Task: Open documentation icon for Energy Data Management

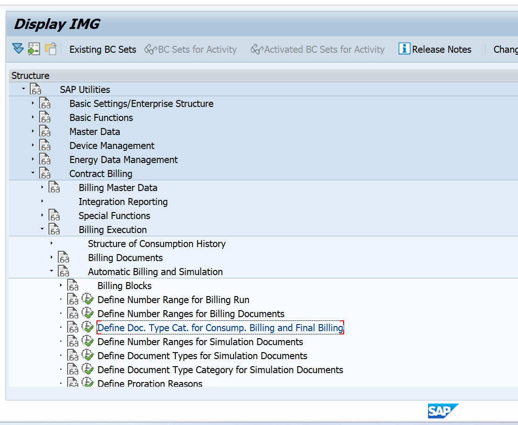Action: pyautogui.click(x=45, y=159)
